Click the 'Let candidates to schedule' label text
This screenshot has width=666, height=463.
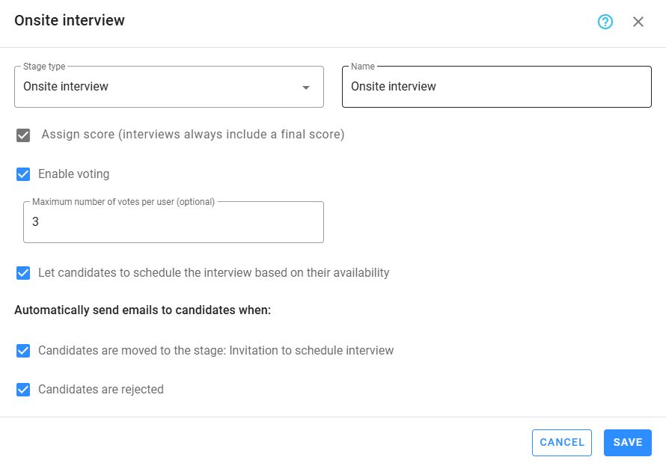pos(213,273)
